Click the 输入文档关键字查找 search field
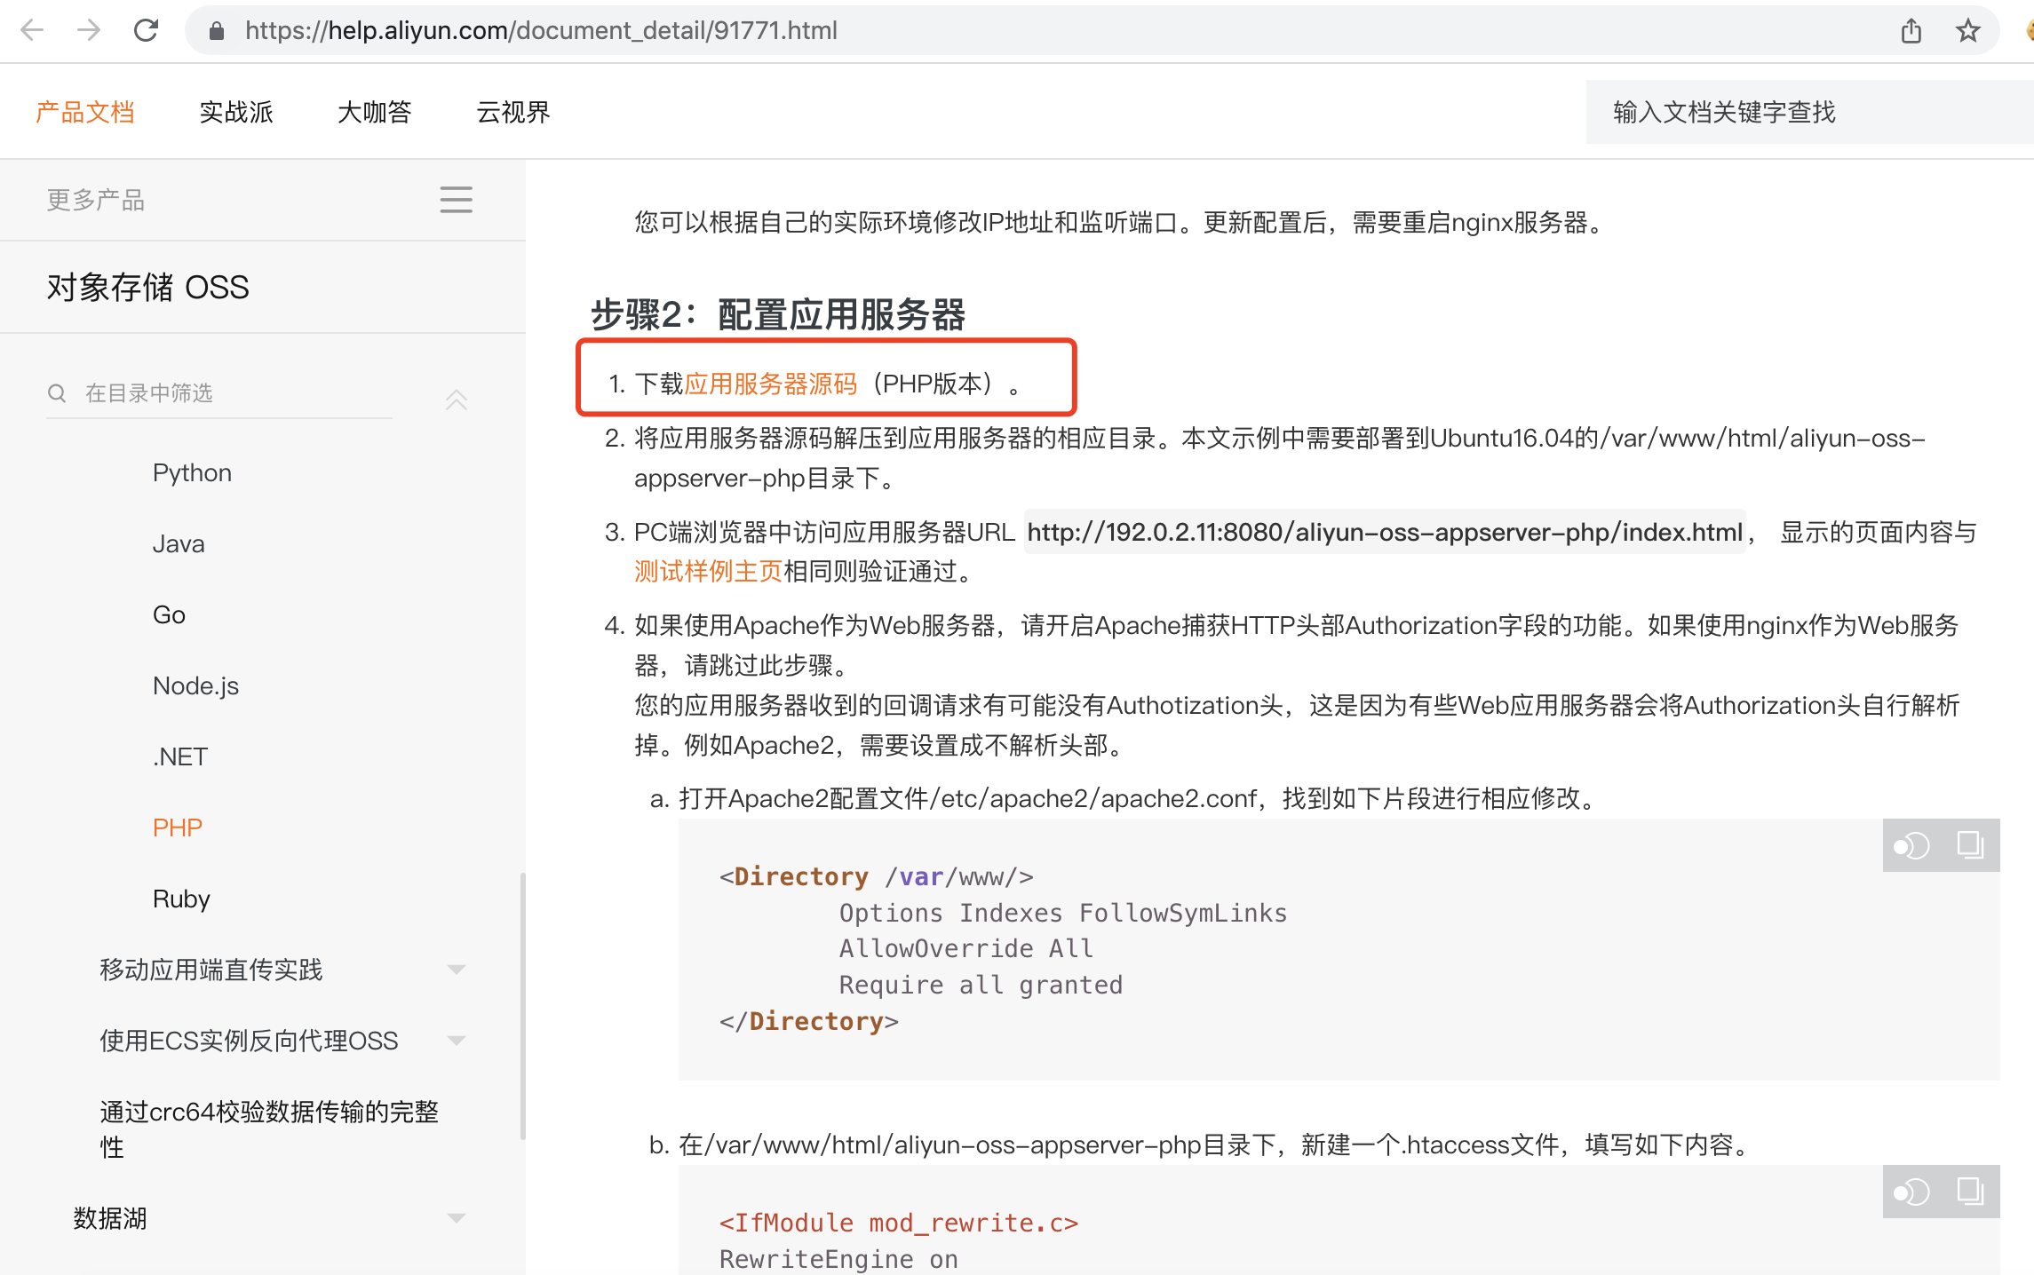 point(1809,112)
